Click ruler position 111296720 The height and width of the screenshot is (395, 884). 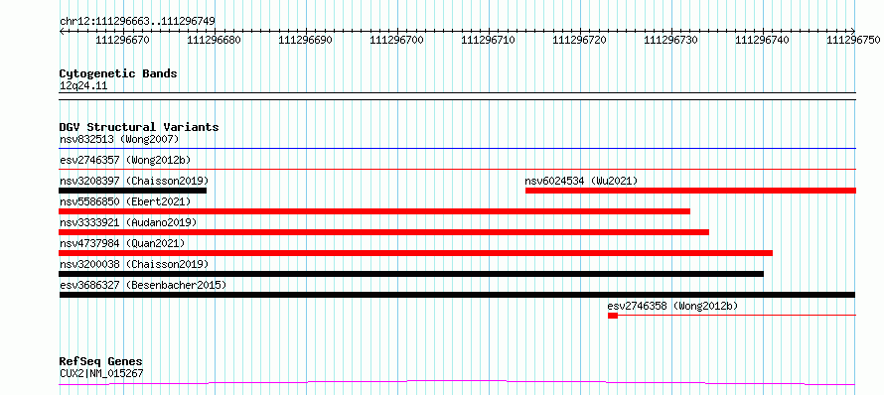coord(579,40)
